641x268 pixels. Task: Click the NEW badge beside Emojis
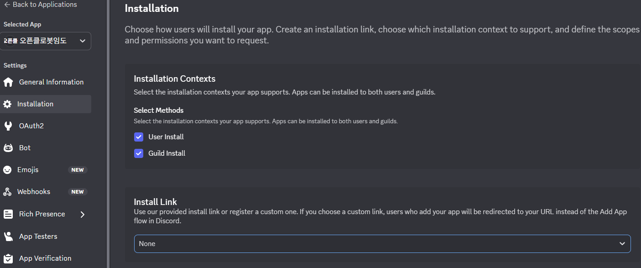78,170
